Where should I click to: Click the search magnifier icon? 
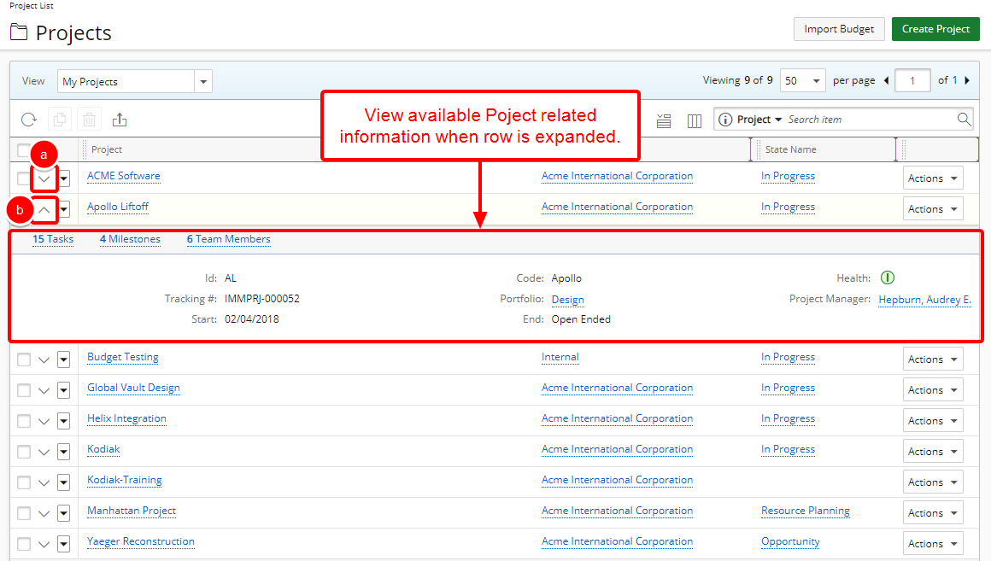[964, 120]
